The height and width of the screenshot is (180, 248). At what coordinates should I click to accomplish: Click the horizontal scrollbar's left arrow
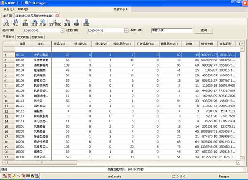[5, 162]
